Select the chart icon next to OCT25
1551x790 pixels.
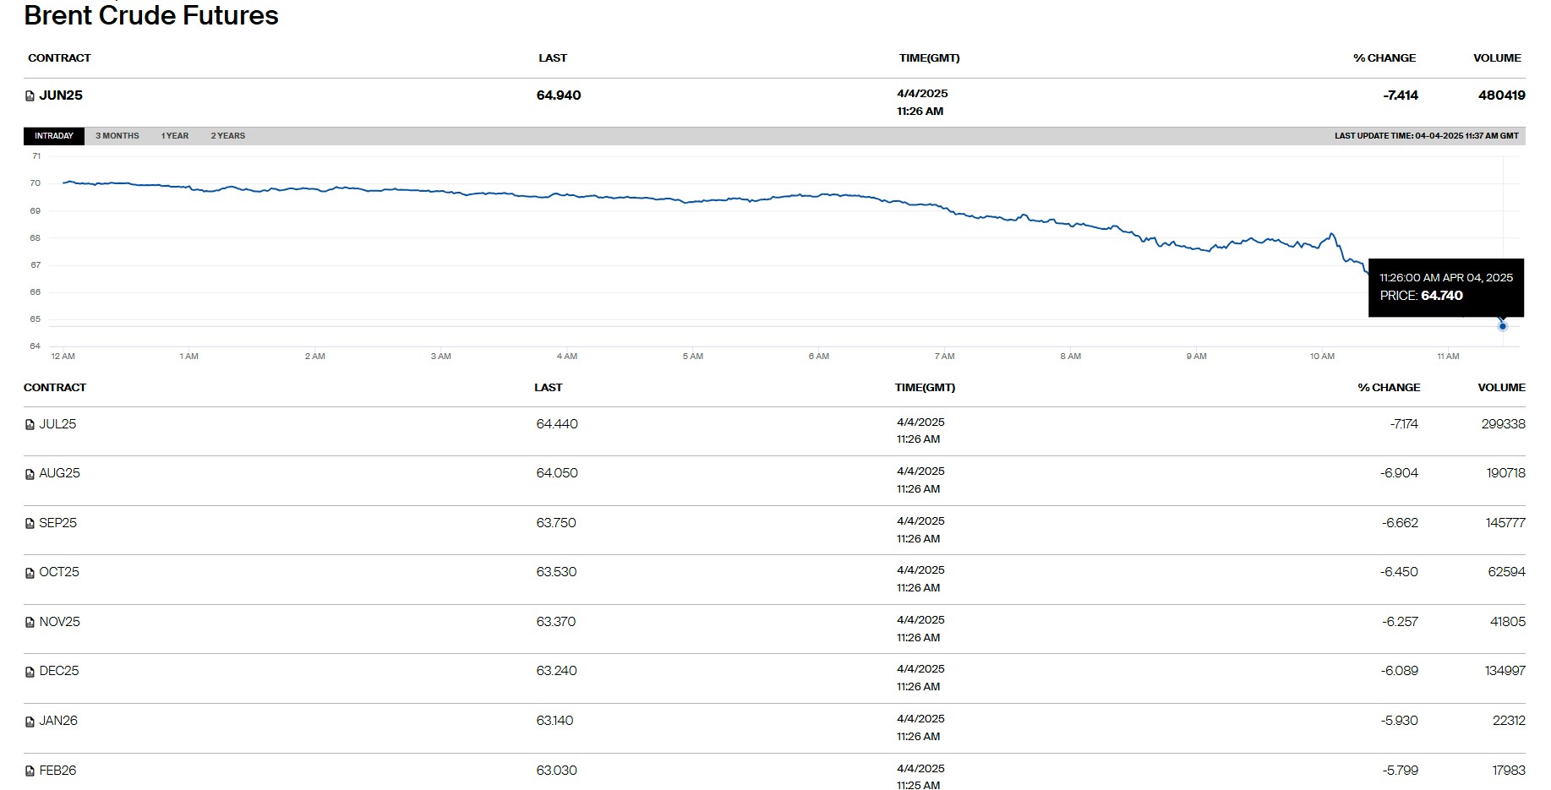click(30, 573)
